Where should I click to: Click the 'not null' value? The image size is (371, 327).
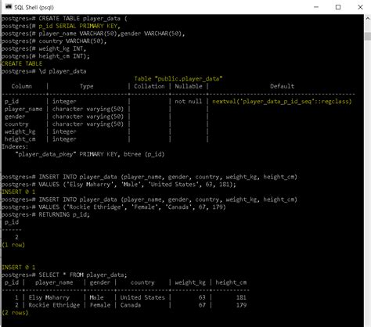(x=189, y=102)
